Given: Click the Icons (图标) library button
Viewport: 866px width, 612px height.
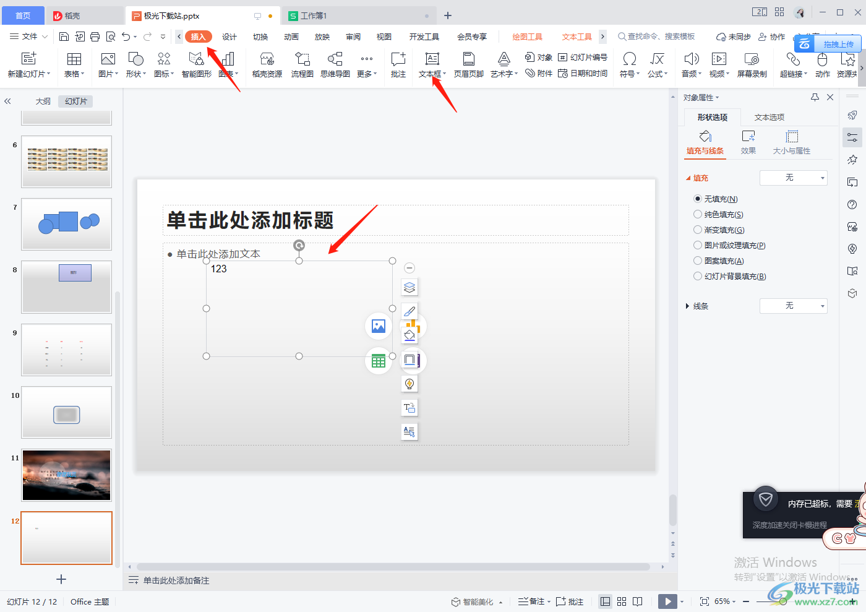Looking at the screenshot, I should pos(164,59).
